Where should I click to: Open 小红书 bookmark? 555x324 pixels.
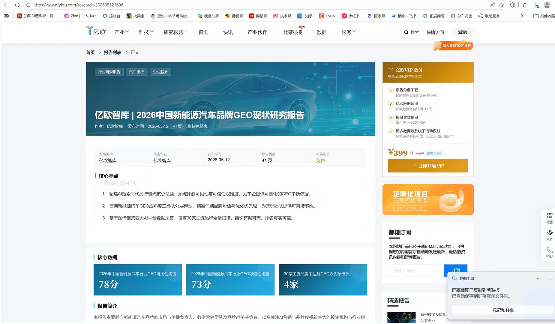point(351,16)
